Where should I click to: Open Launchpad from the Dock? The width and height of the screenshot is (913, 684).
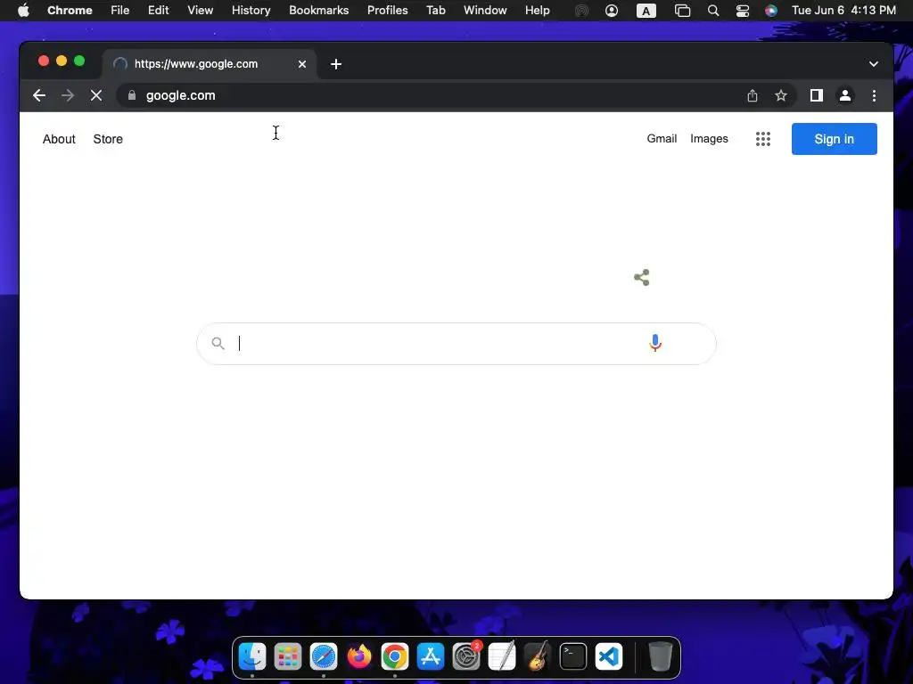pos(288,656)
